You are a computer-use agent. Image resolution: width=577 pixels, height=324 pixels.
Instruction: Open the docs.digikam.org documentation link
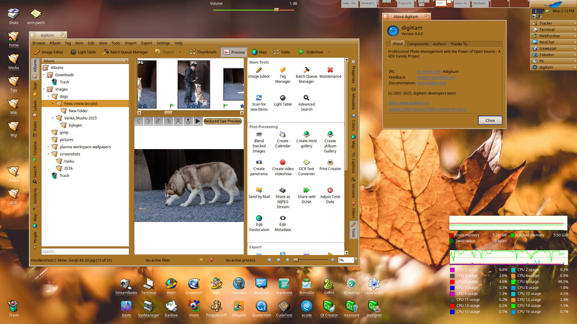point(431,83)
